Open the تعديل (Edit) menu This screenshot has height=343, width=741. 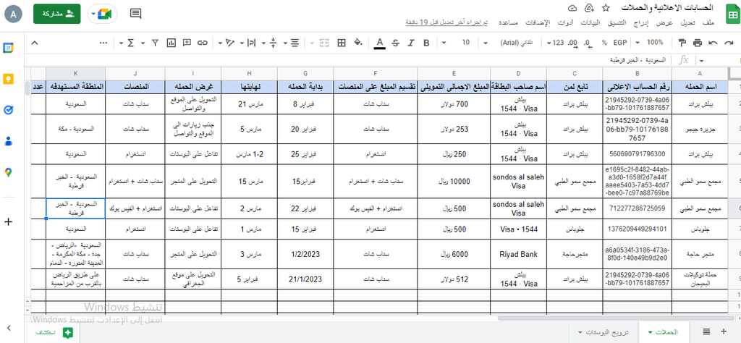click(689, 22)
